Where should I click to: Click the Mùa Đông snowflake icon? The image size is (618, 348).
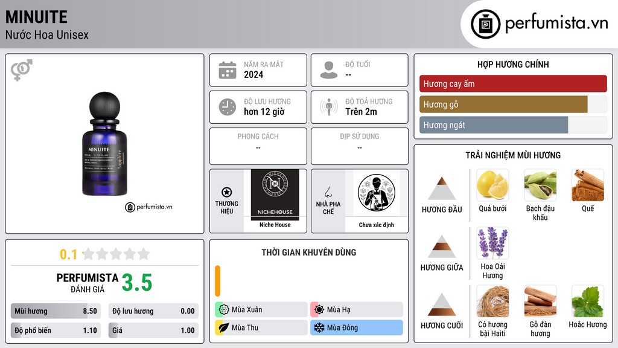pos(319,327)
